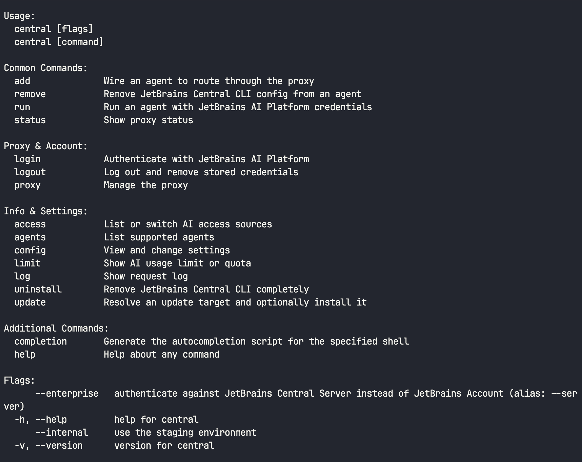Click the 'central [command]' usage line
This screenshot has height=462, width=582.
tap(59, 42)
